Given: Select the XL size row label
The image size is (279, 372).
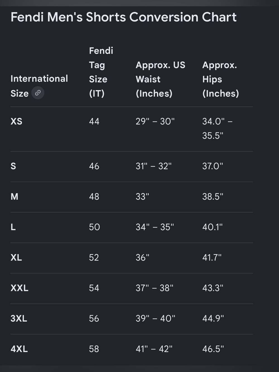Looking at the screenshot, I should 16,257.
